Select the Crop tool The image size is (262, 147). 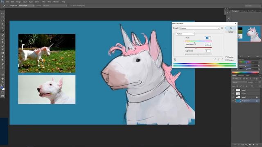pos(2,28)
